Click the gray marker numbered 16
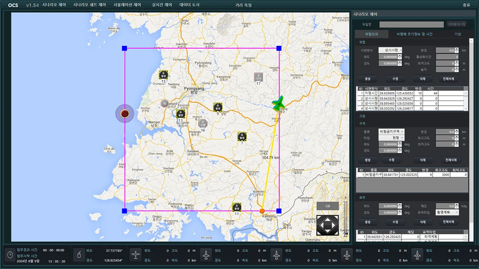The height and width of the screenshot is (269, 479). click(x=202, y=124)
